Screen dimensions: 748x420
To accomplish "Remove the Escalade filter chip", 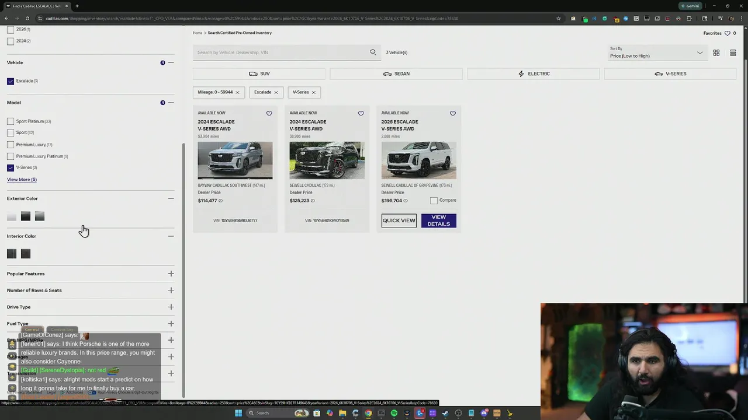I will pyautogui.click(x=276, y=92).
